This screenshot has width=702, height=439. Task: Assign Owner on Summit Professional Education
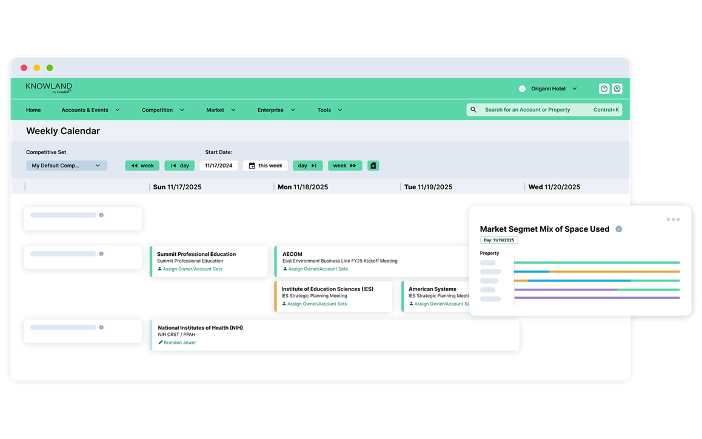193,269
